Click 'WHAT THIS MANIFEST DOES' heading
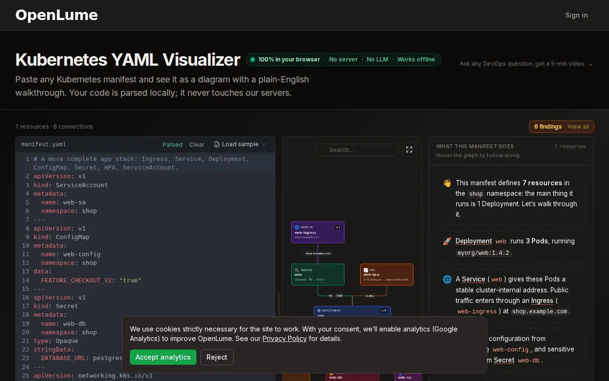The width and height of the screenshot is (609, 381). point(475,146)
